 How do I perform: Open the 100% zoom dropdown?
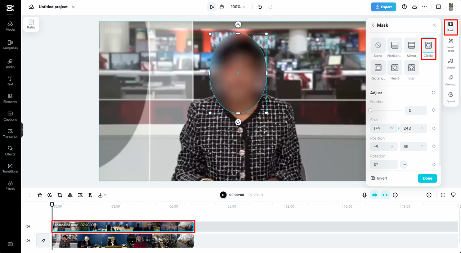coord(238,7)
